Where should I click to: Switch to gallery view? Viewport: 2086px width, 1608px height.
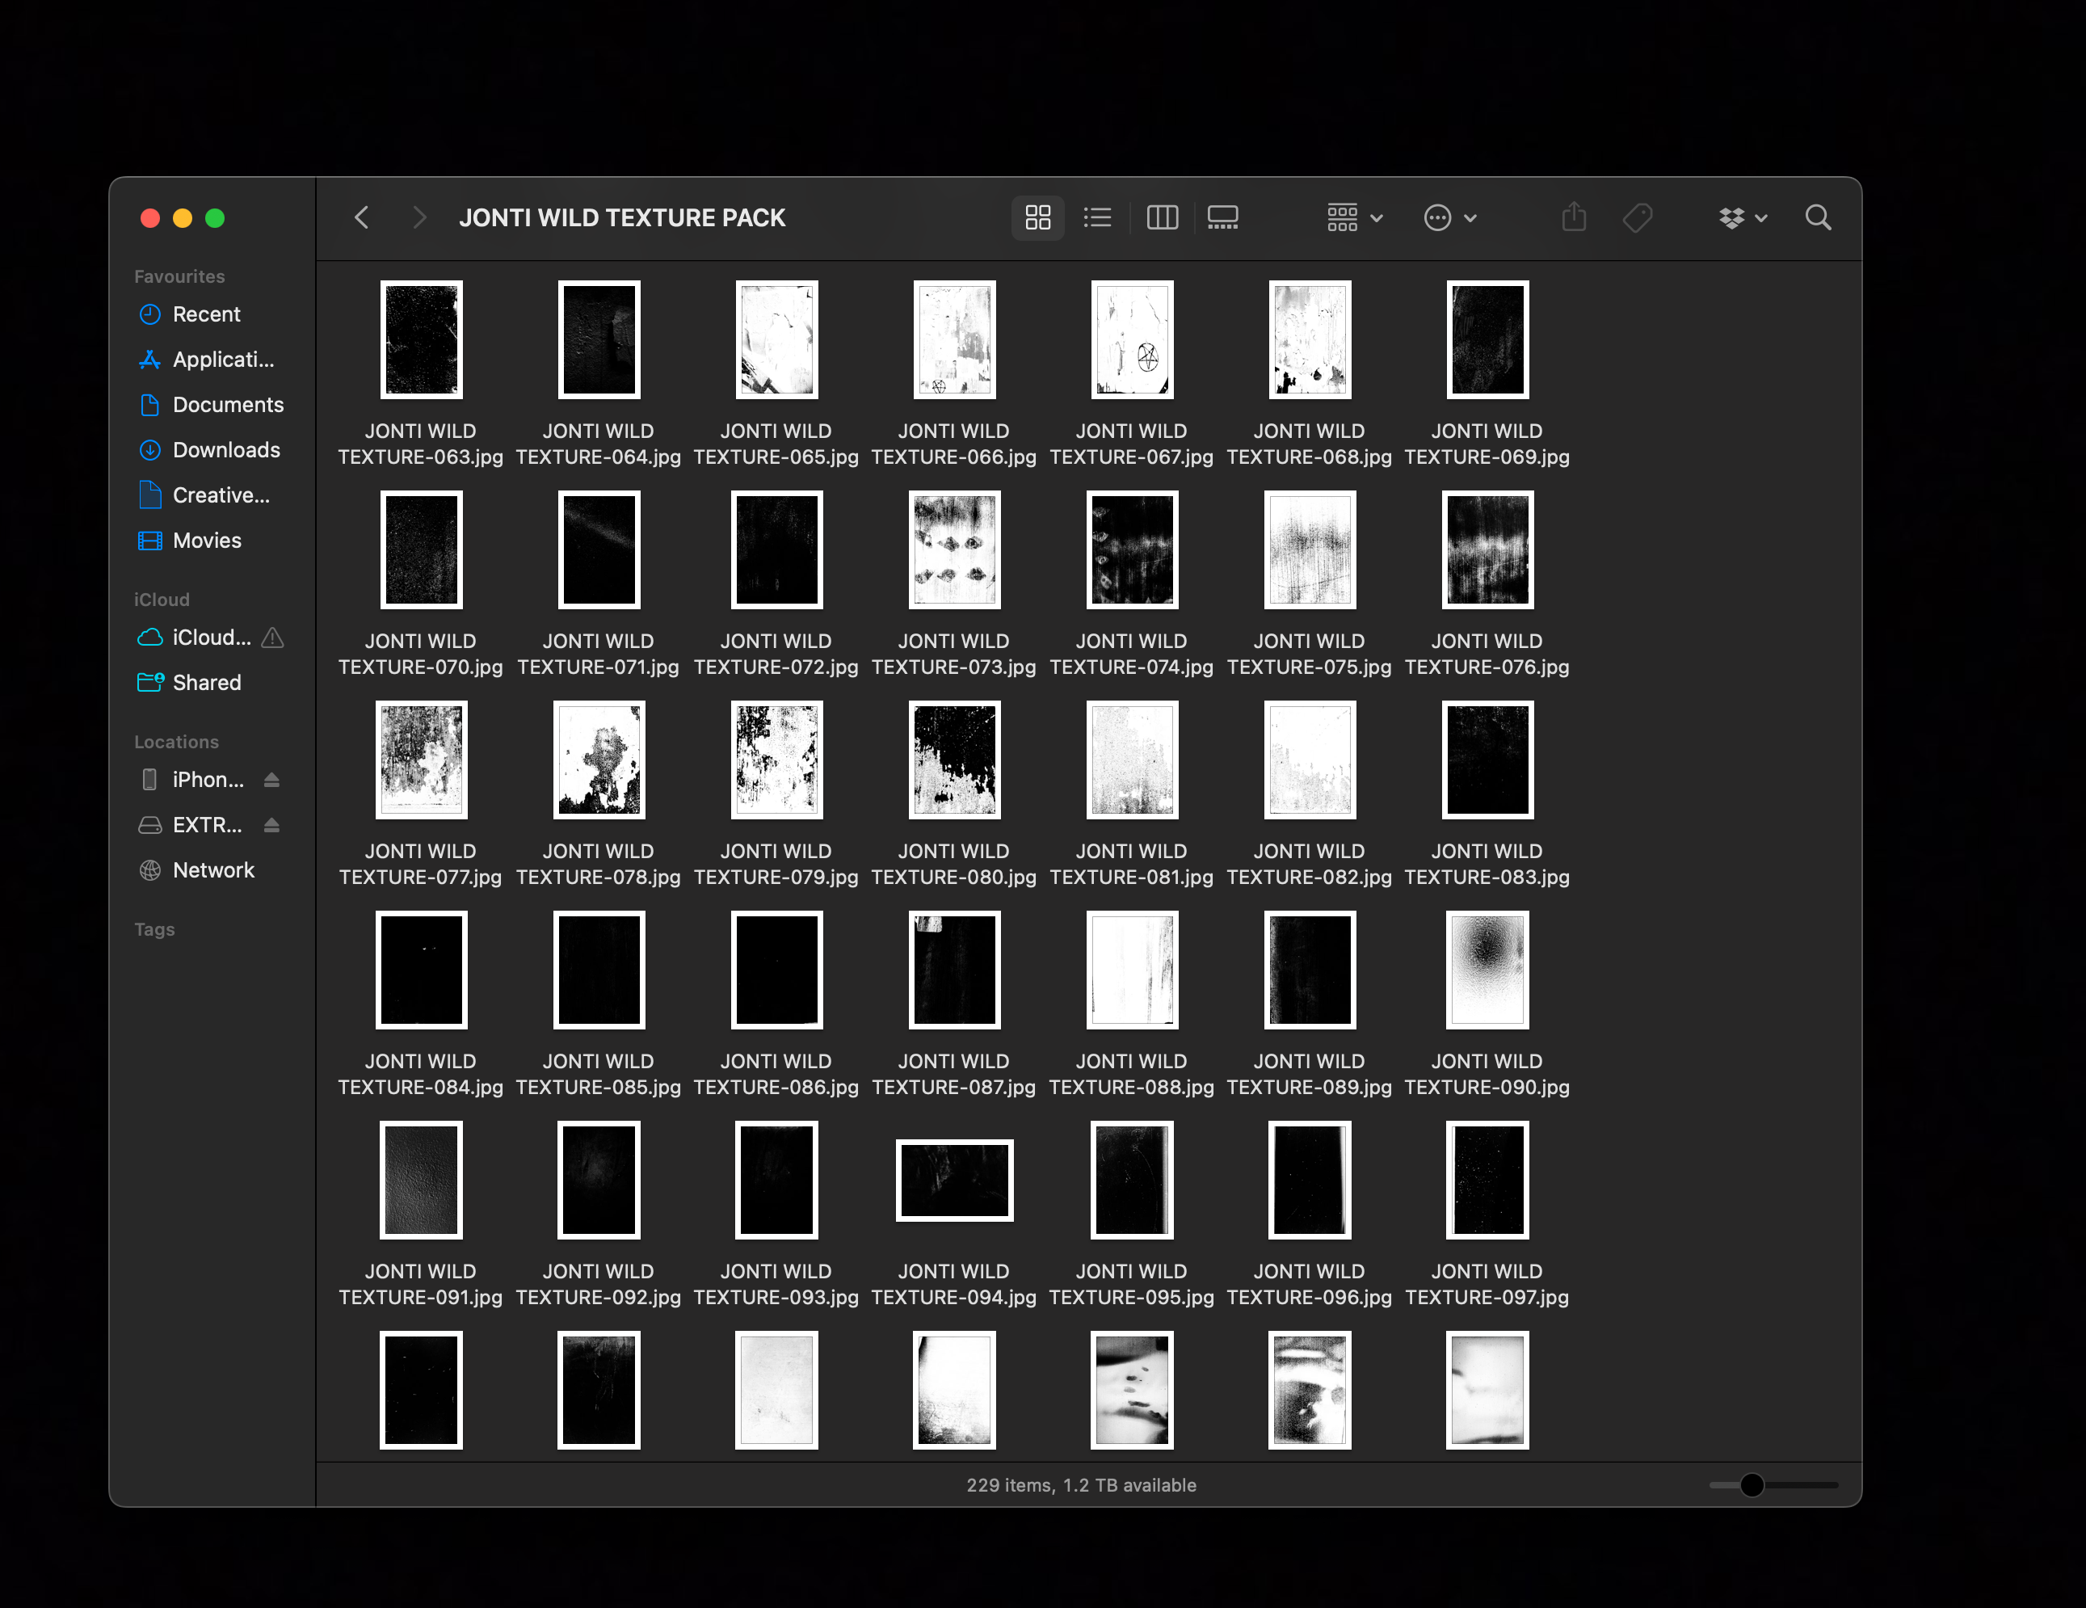point(1222,218)
